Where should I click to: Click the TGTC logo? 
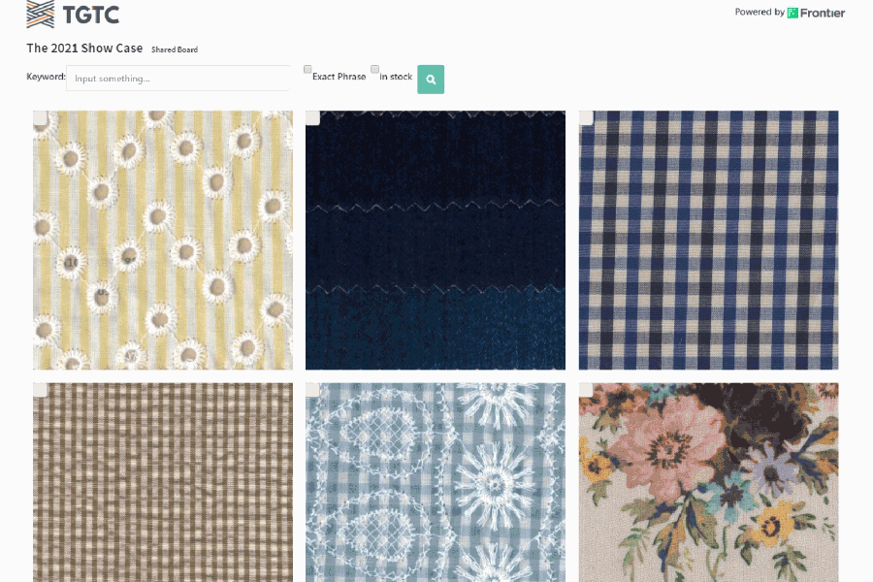pyautogui.click(x=73, y=14)
